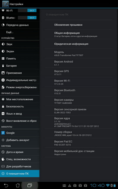Turn off the Bluetooth switch

(27, 18)
